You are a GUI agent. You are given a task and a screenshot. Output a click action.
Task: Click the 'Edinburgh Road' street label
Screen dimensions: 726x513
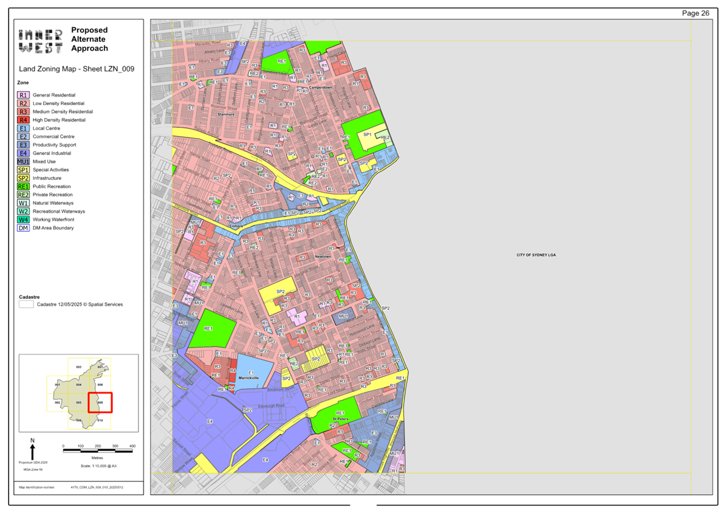271,406
